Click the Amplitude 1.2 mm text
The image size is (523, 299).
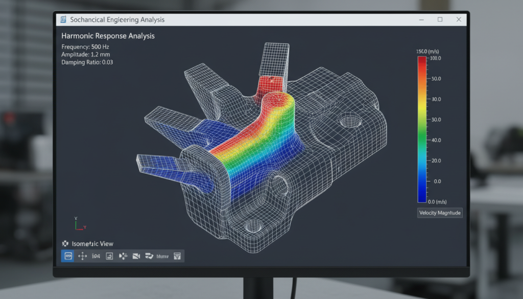pyautogui.click(x=85, y=54)
